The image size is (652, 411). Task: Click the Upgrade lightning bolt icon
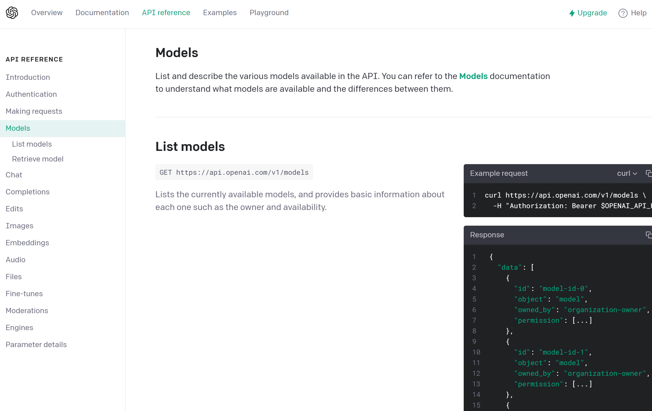pyautogui.click(x=572, y=13)
